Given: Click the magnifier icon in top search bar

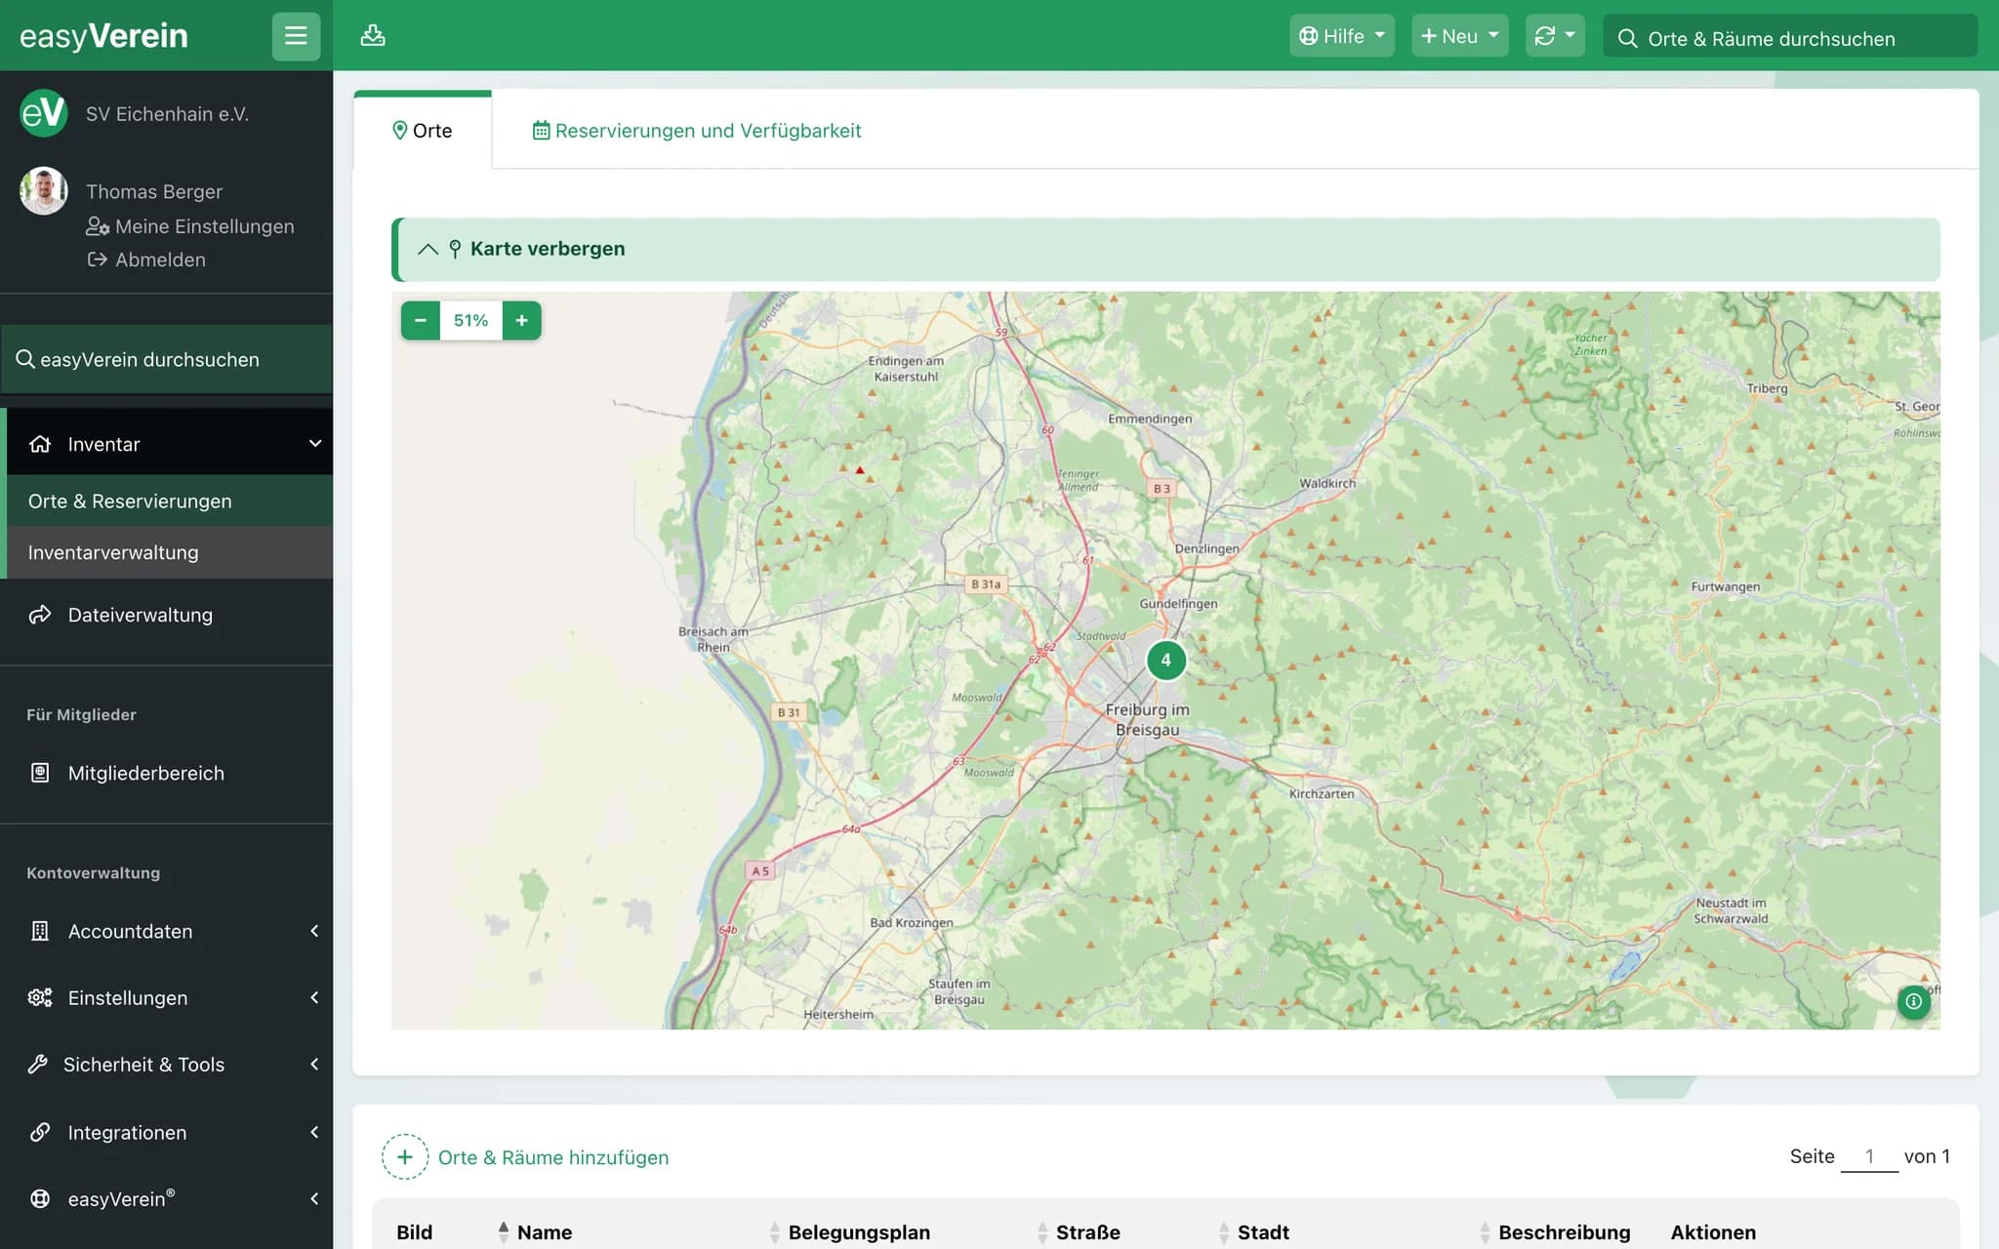Looking at the screenshot, I should (x=1627, y=38).
